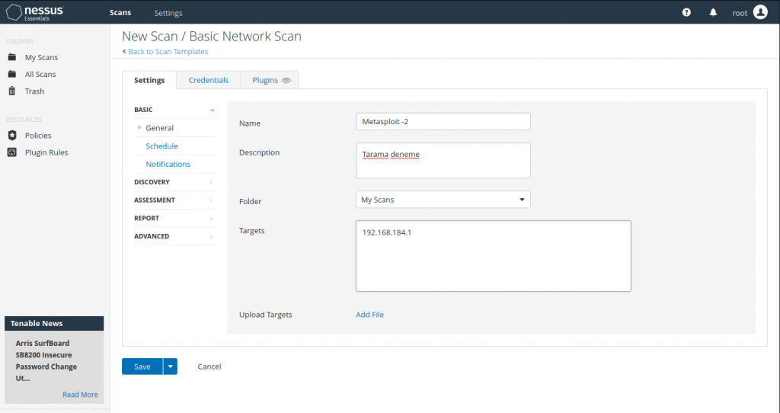
Task: Switch to the Settings tab
Action: click(149, 80)
